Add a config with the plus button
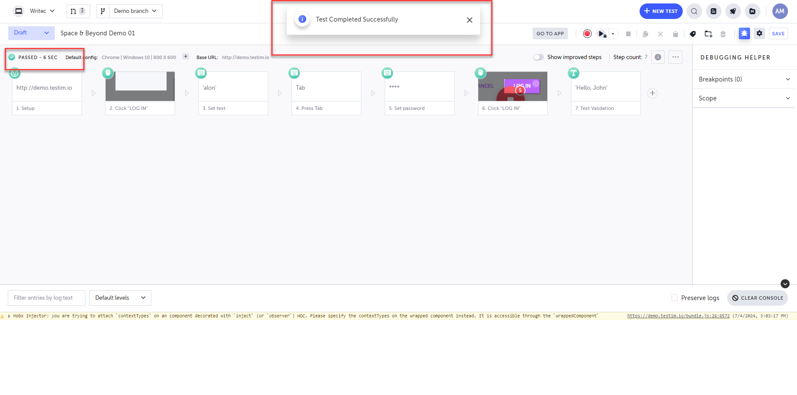797x395 pixels. (185, 56)
